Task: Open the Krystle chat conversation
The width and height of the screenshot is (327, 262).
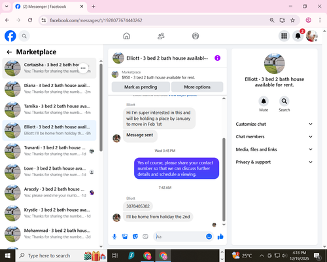Action: [x=49, y=213]
